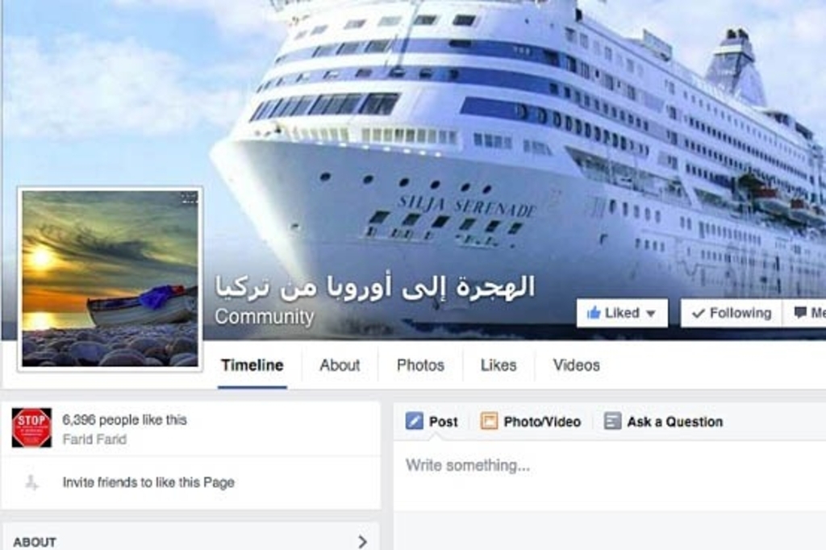Click the checkmark icon beside Following
826x550 pixels.
point(698,314)
